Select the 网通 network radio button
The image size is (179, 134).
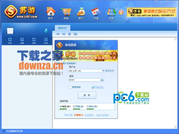(74, 106)
